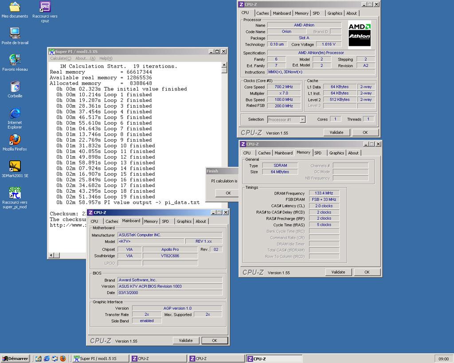Click the Memory Type SDRAM field
The image size is (454, 363).
pyautogui.click(x=280, y=165)
